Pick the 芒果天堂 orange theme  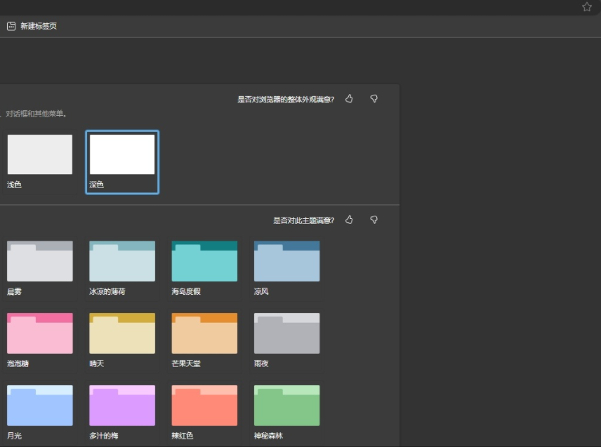(x=204, y=340)
